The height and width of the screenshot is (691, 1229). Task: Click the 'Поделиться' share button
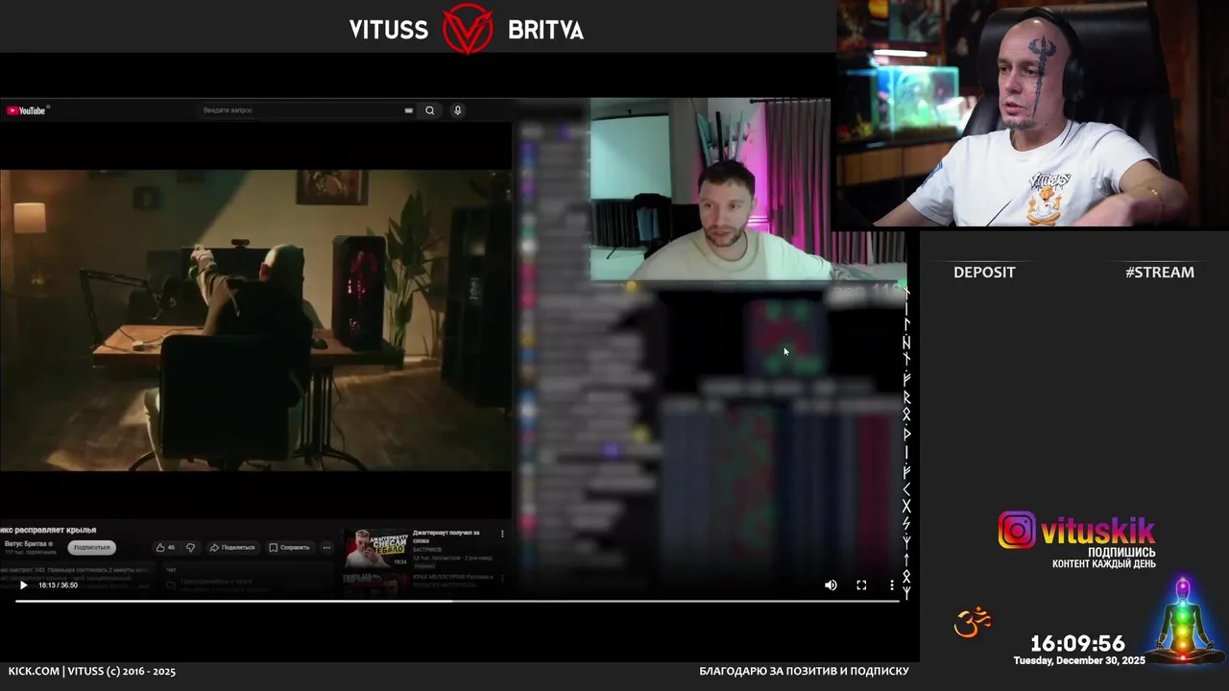point(232,547)
